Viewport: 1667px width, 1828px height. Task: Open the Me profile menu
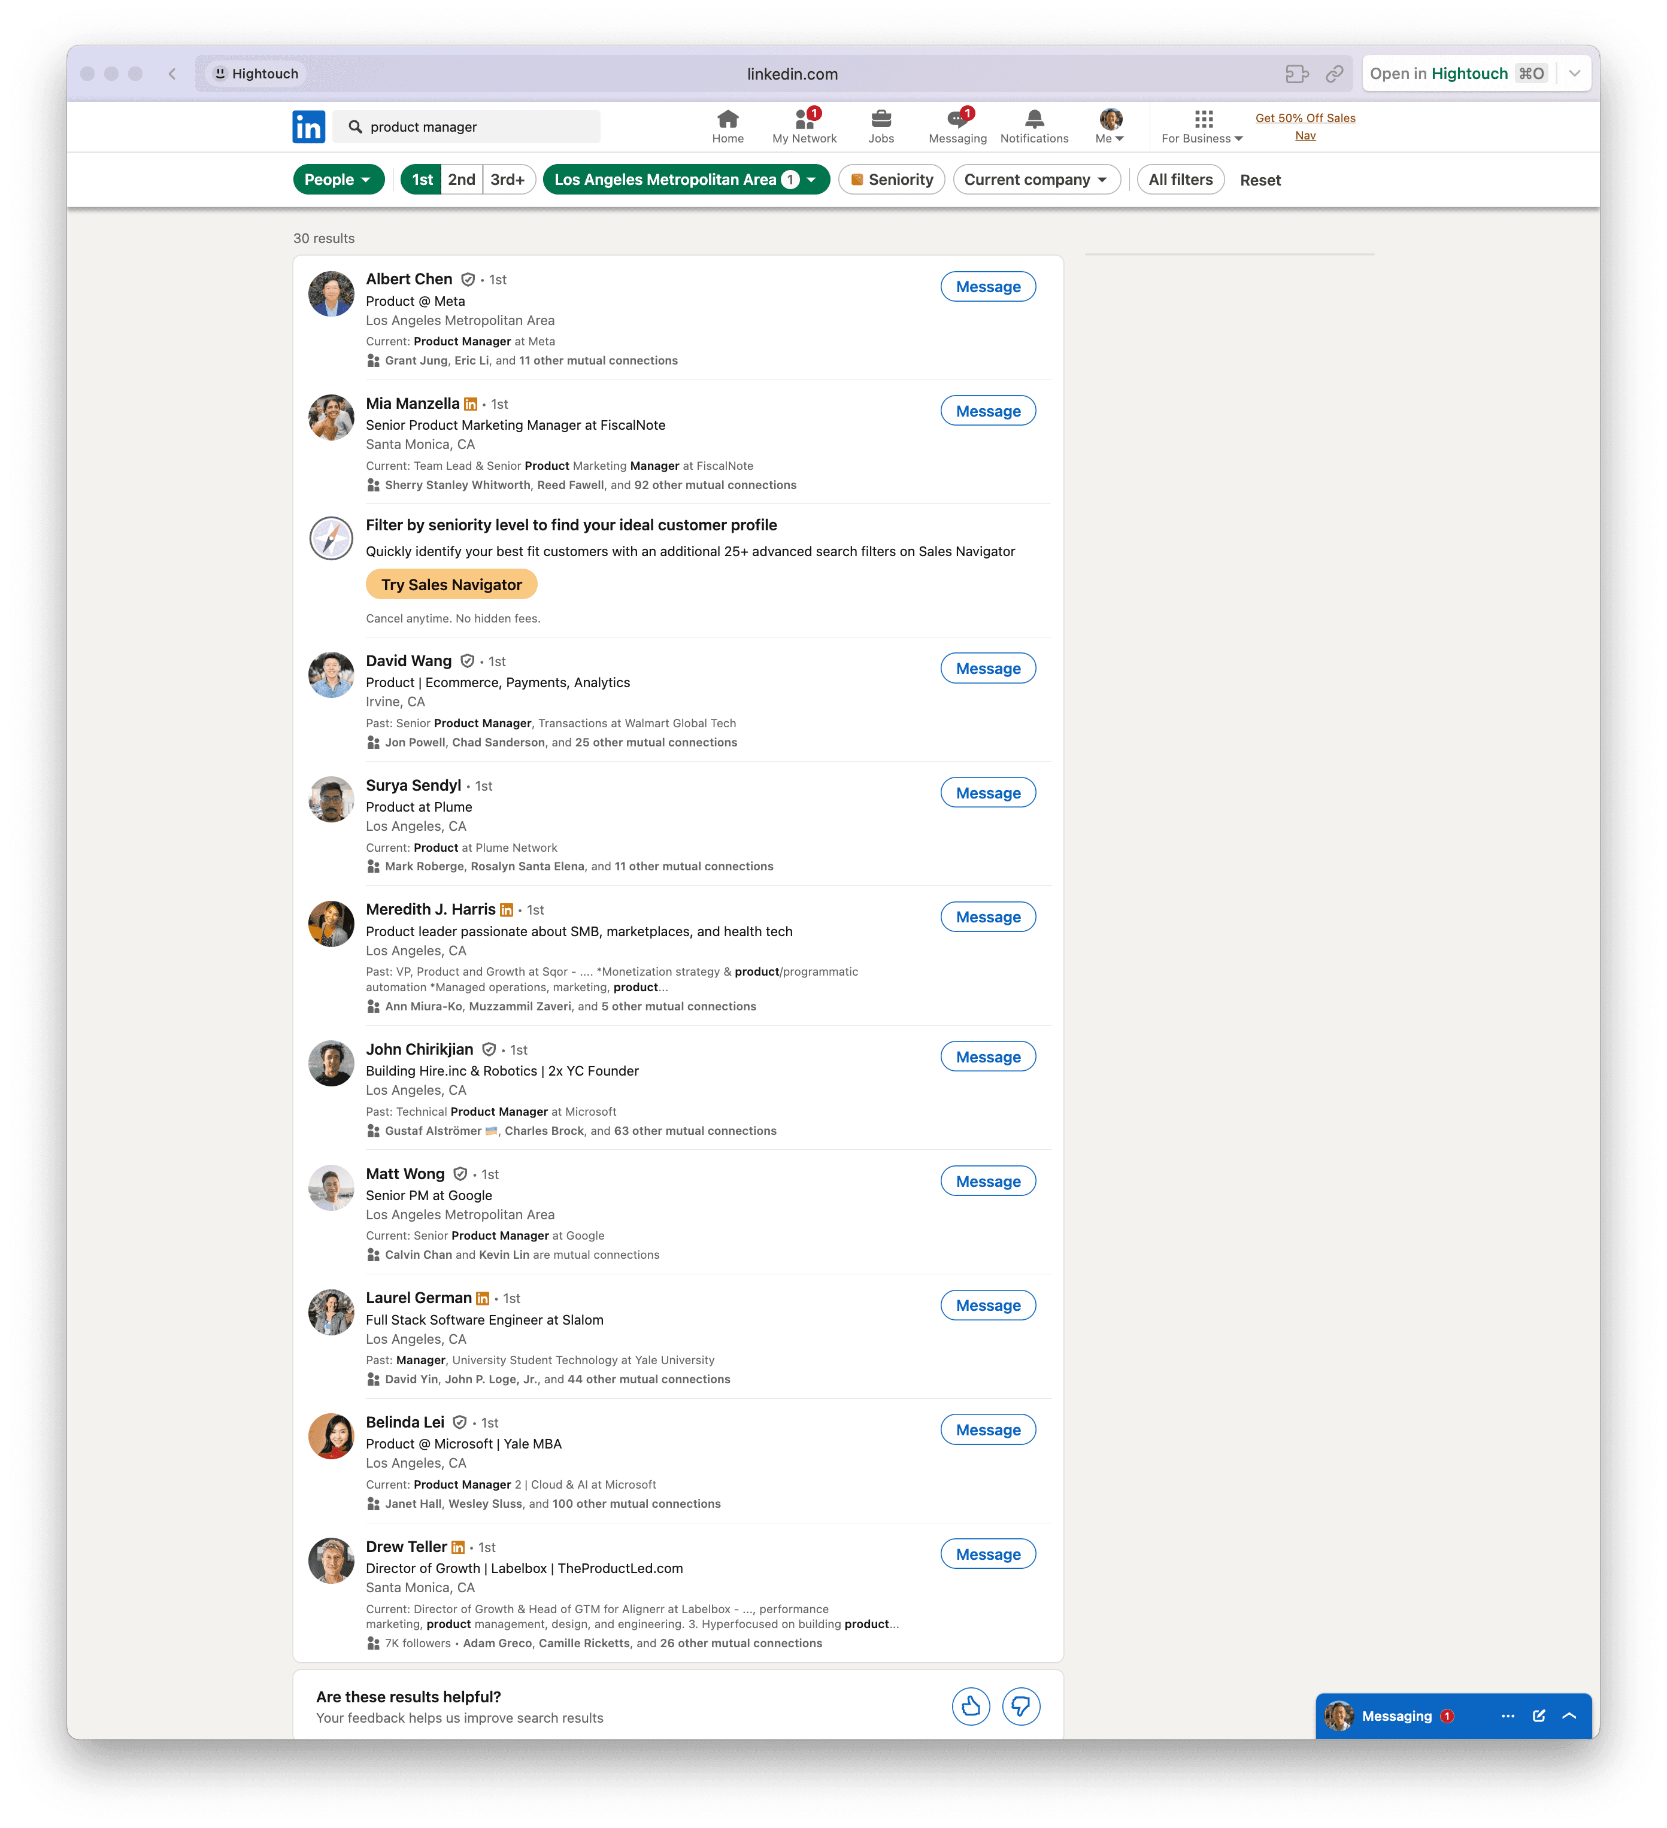1110,126
